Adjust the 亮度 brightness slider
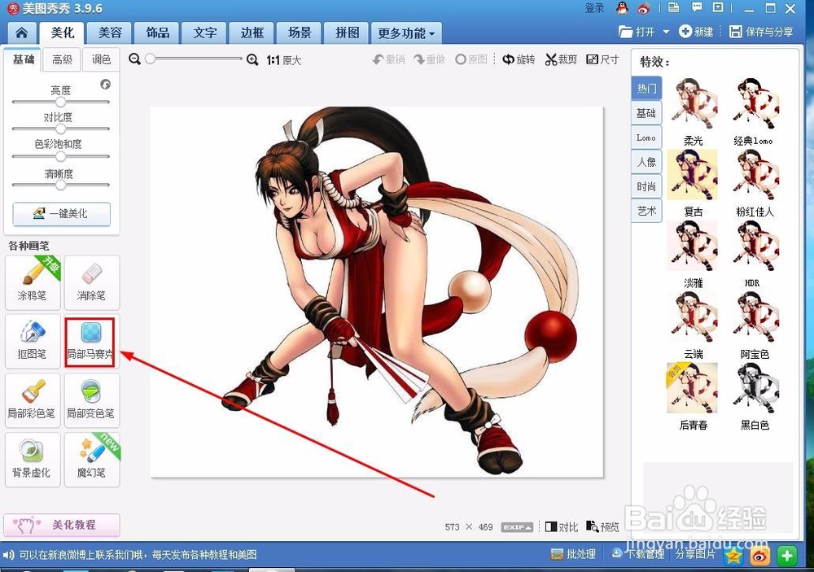Screen dimensions: 814x572 [61, 102]
